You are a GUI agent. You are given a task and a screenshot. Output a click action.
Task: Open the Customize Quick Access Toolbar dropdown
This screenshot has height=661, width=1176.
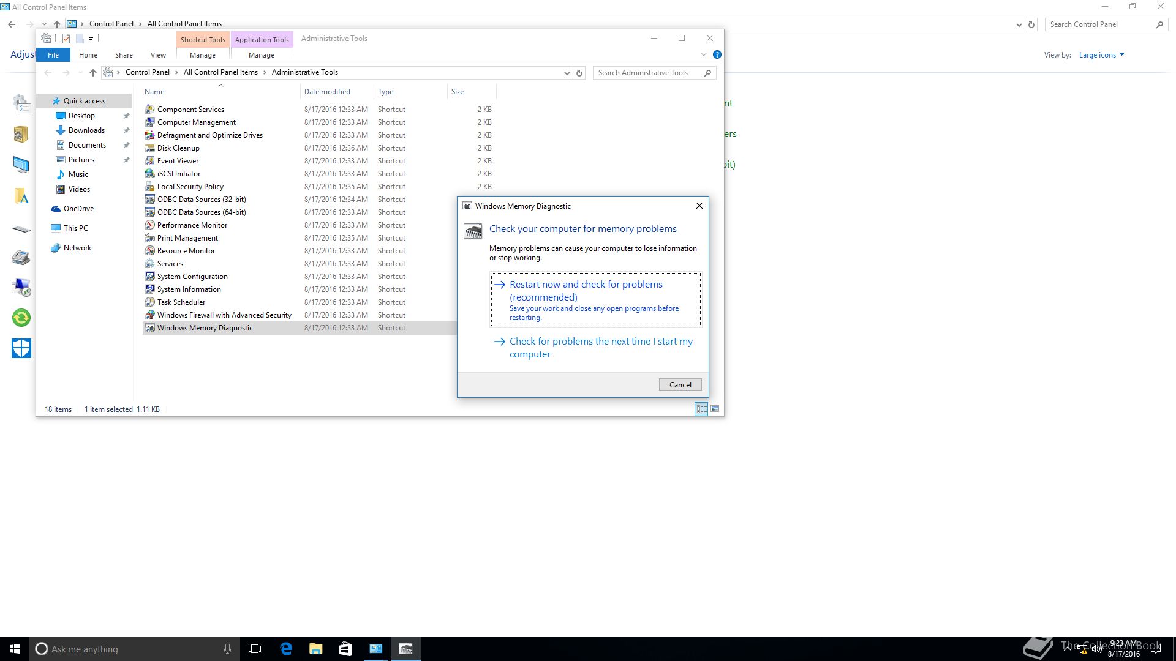click(91, 39)
